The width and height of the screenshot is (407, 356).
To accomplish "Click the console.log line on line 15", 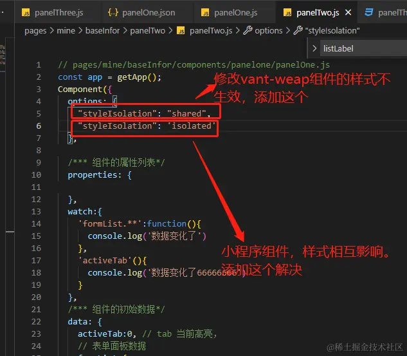I will (147, 236).
